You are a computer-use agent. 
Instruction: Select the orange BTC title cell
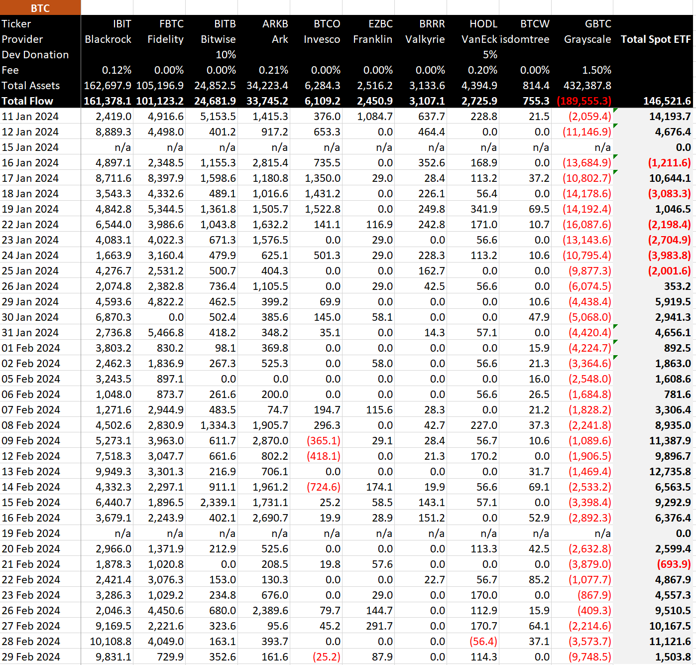[40, 8]
